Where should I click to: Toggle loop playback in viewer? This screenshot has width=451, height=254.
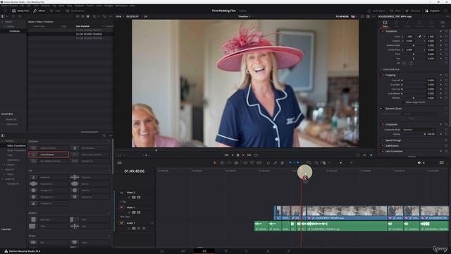click(256, 155)
